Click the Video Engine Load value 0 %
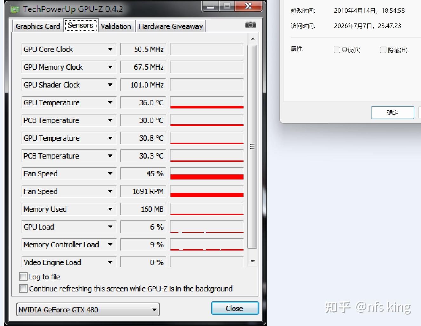This screenshot has width=421, height=326. click(143, 262)
